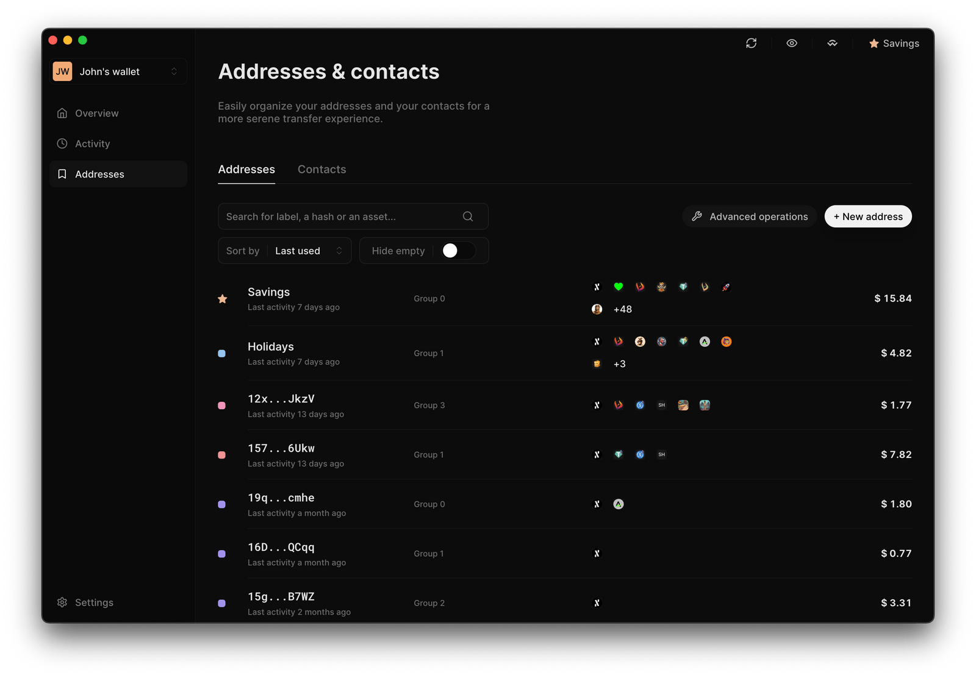The height and width of the screenshot is (678, 976).
Task: Enable the Hide empty toggle
Action: coord(459,251)
